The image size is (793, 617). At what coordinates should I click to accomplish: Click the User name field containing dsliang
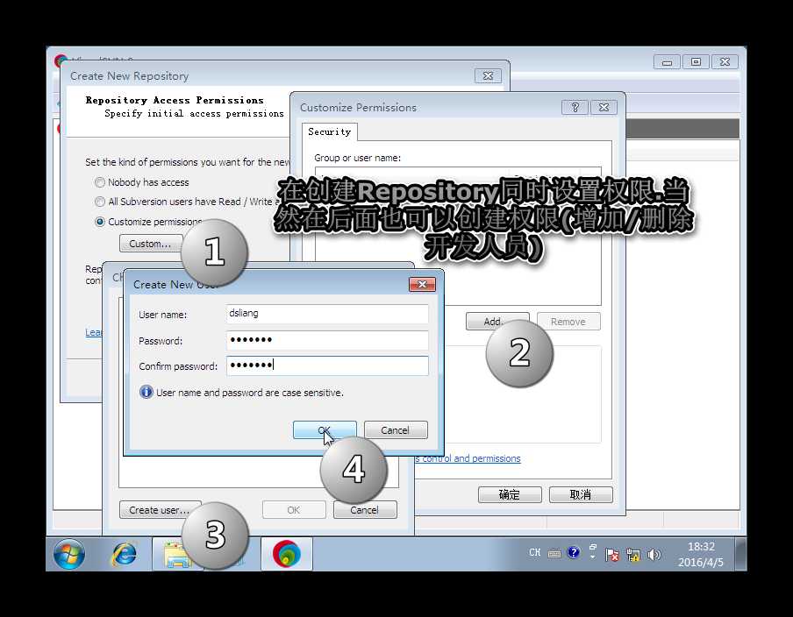pyautogui.click(x=327, y=313)
